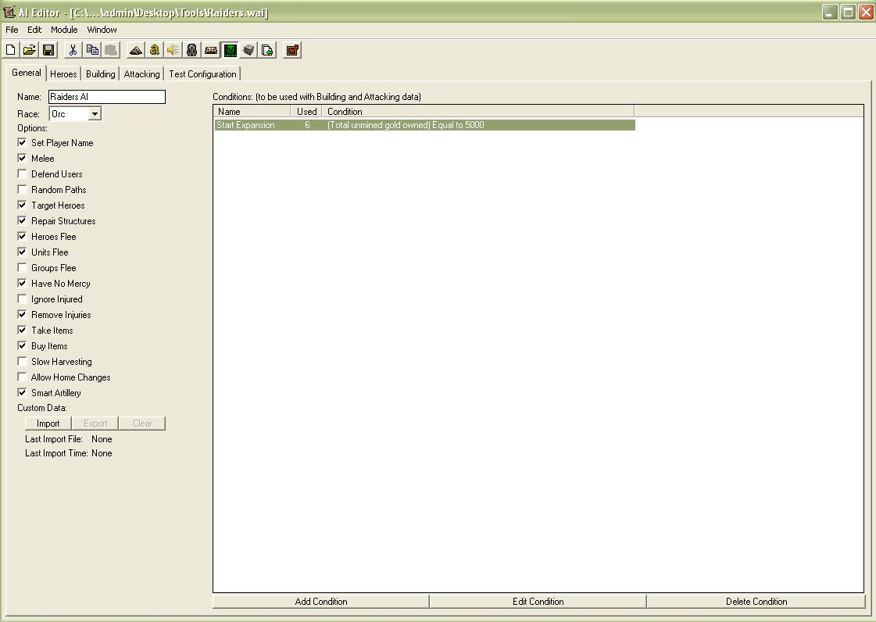Click the Copy toolbar icon

click(x=92, y=50)
